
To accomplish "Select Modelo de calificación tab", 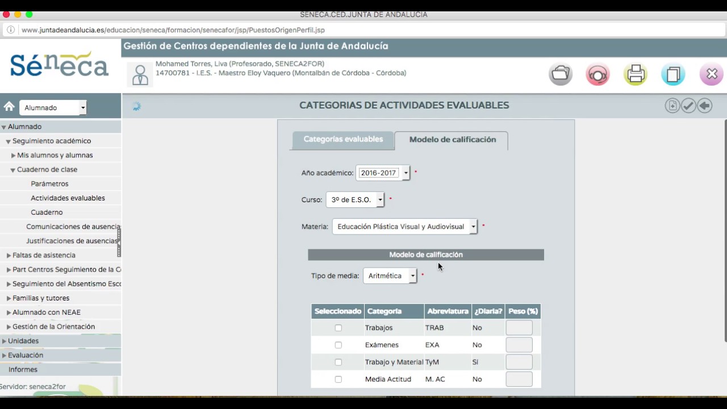I will click(x=452, y=140).
